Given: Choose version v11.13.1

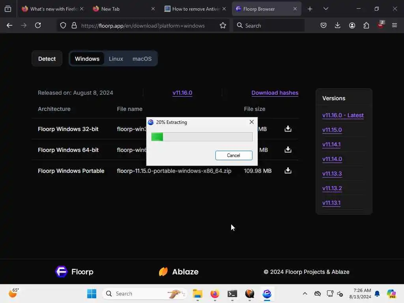Looking at the screenshot, I should click(331, 203).
